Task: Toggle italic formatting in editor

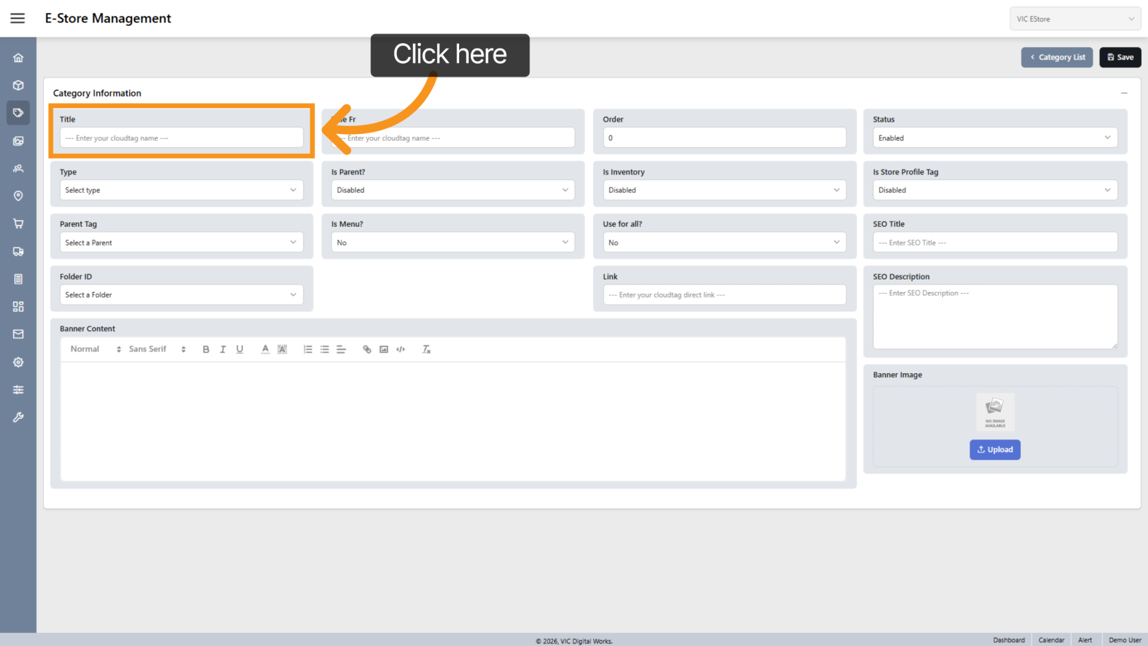Action: [x=223, y=349]
